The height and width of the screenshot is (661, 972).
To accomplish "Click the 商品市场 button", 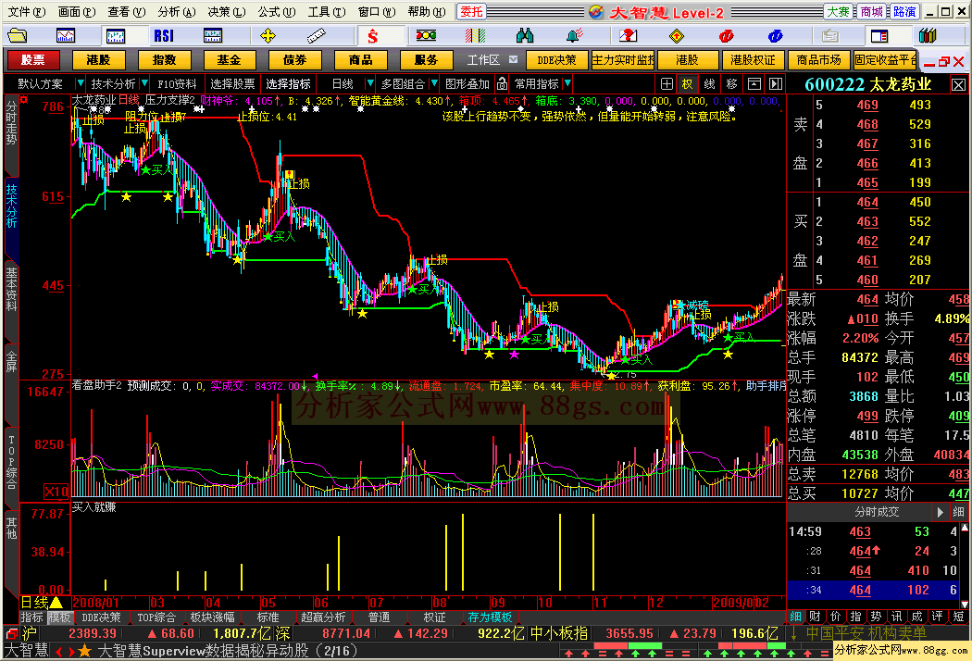I will point(818,59).
